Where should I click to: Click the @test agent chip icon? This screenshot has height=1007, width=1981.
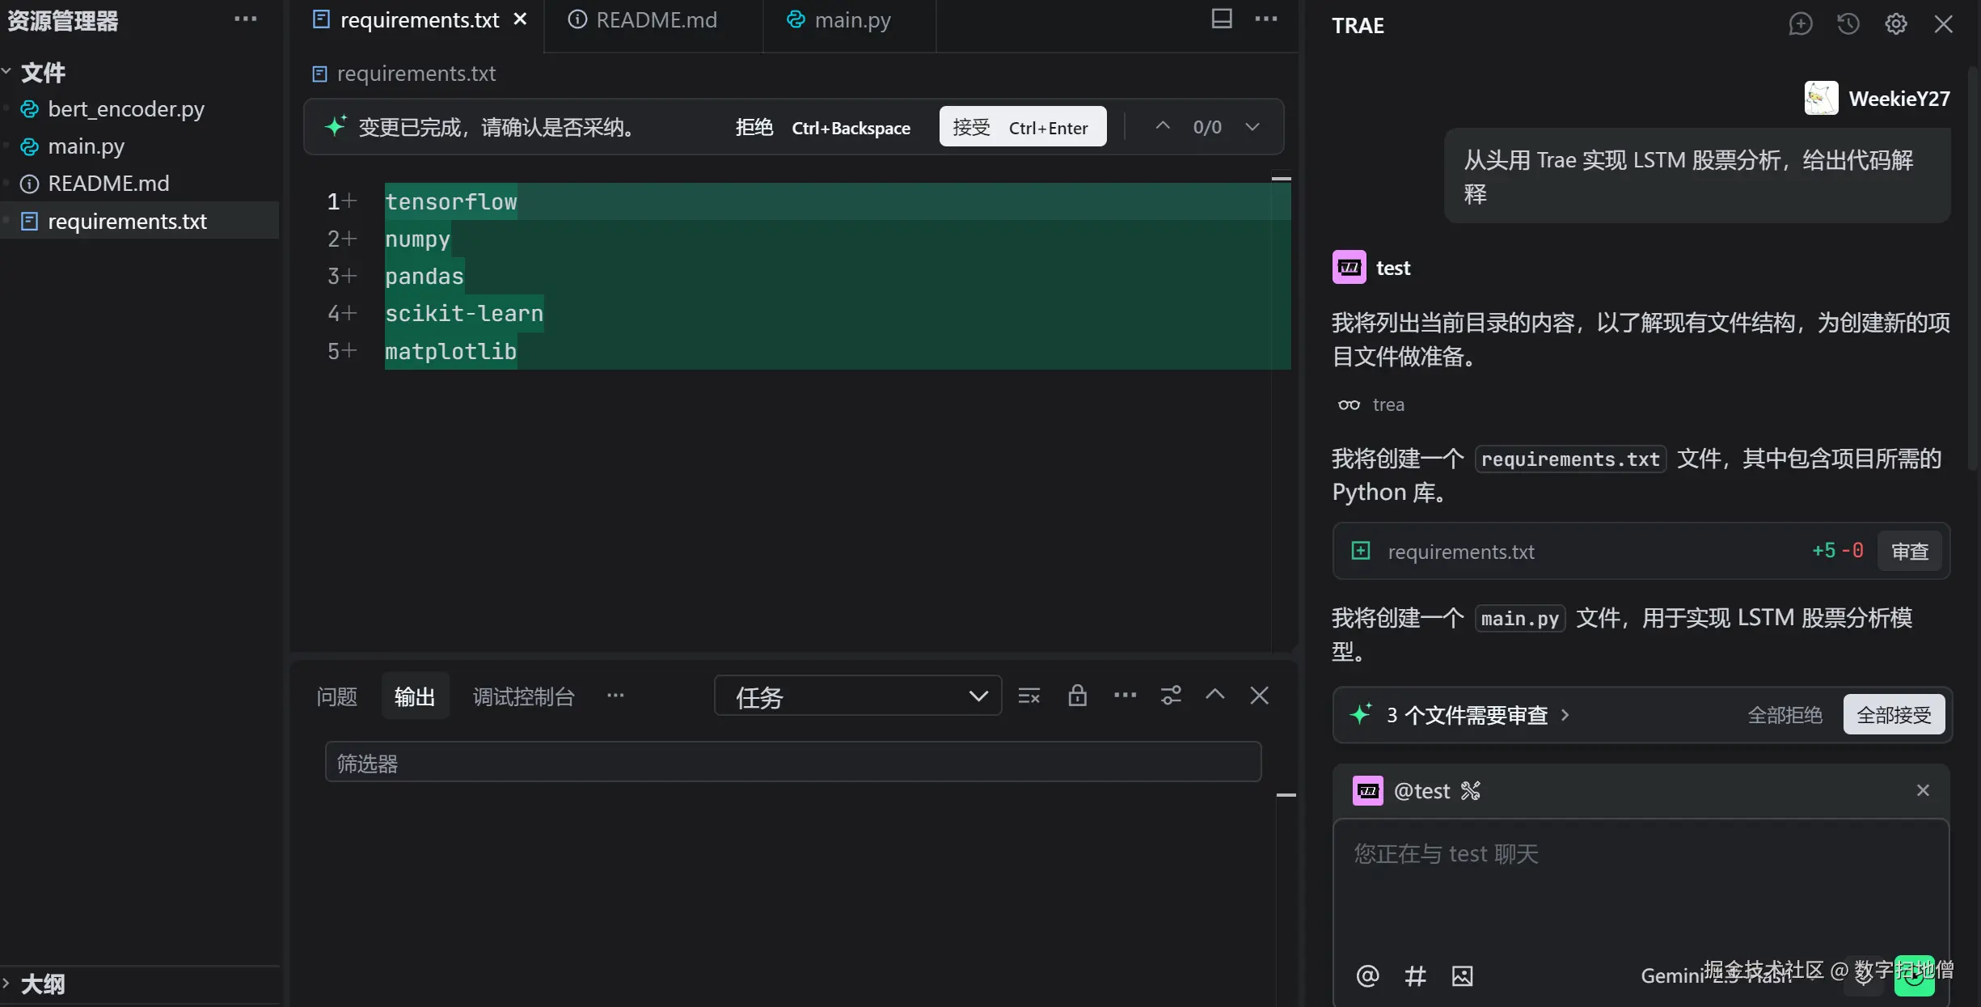tap(1368, 790)
